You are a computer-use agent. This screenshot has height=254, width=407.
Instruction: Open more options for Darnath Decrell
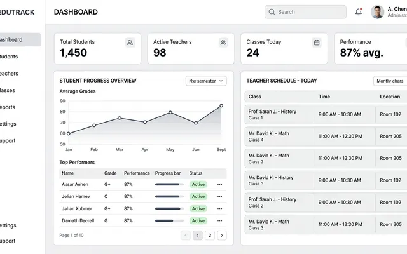[219, 220]
